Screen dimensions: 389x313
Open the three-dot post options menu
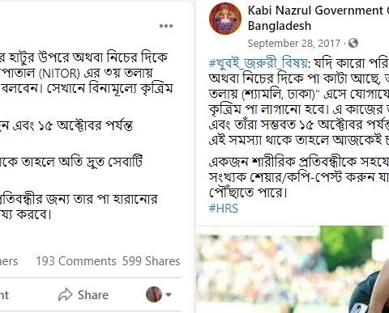(x=166, y=26)
